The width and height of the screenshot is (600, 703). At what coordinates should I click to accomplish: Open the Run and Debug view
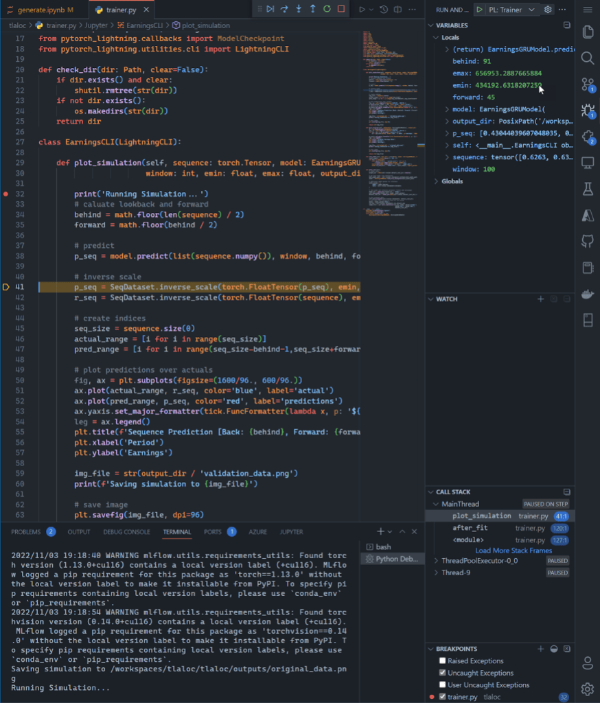pos(588,111)
